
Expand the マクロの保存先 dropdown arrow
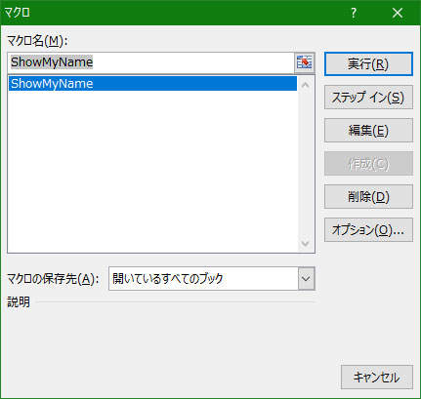pos(306,279)
